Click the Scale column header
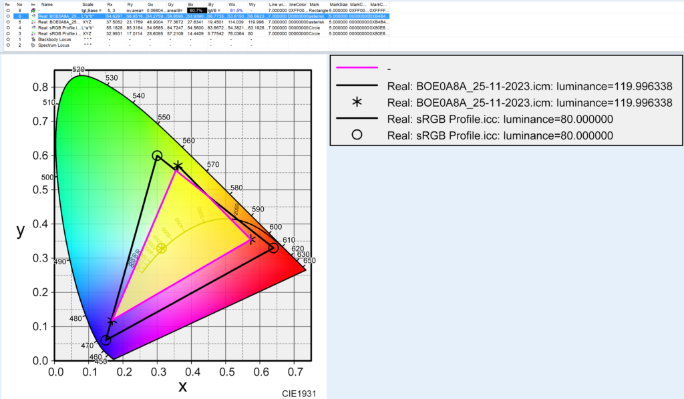Image resolution: width=684 pixels, height=399 pixels. tap(88, 5)
